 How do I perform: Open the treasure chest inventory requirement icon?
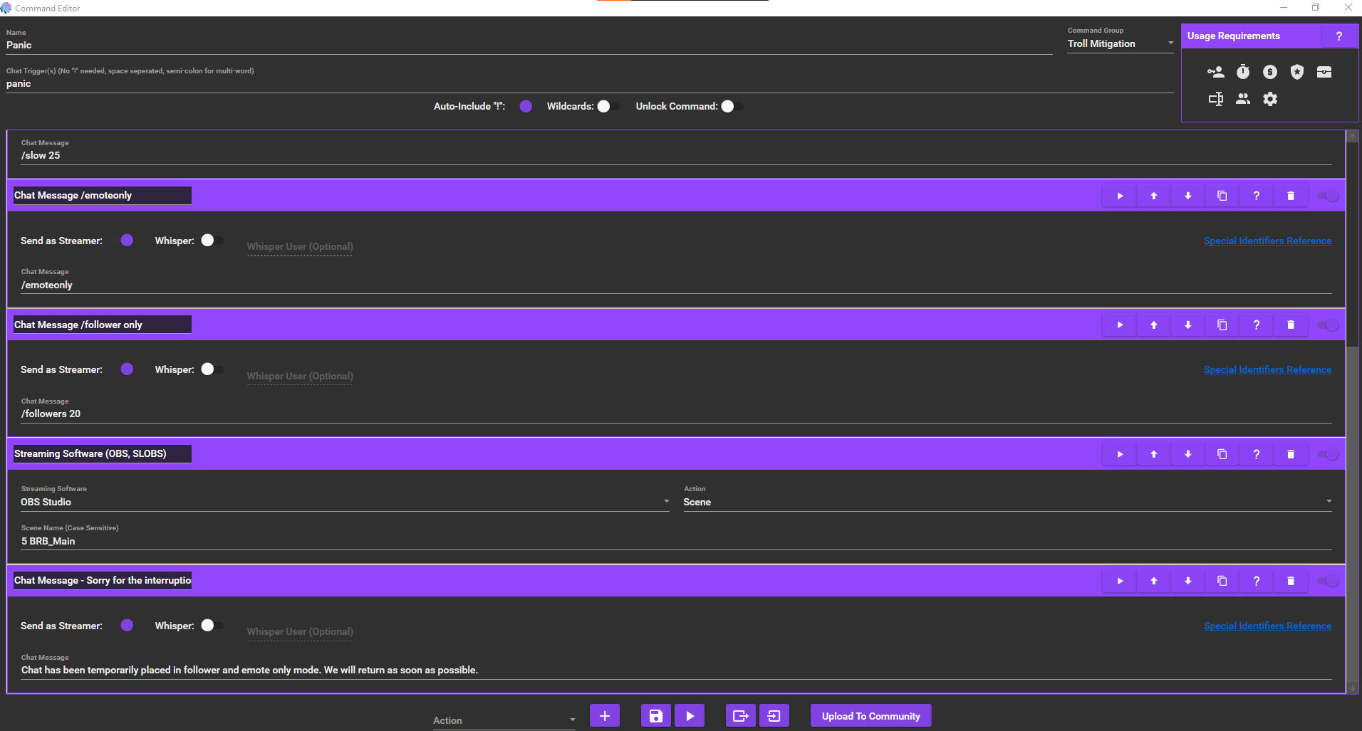pyautogui.click(x=1324, y=72)
